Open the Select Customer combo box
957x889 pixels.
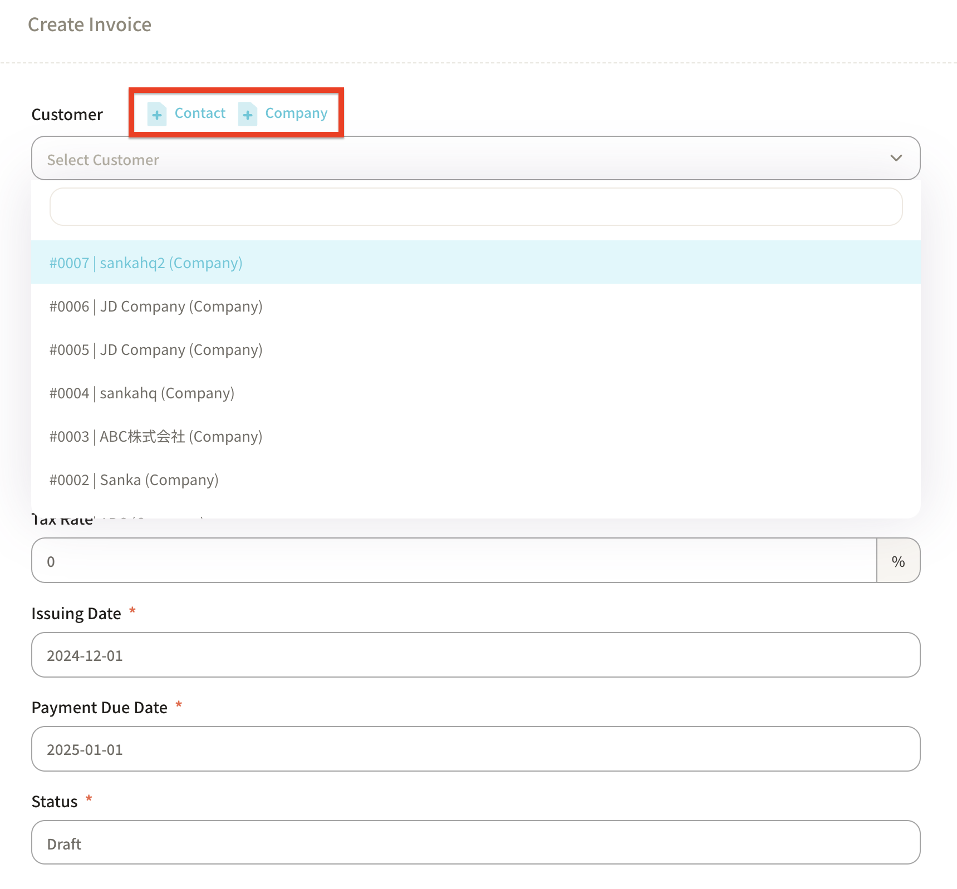[x=457, y=159]
